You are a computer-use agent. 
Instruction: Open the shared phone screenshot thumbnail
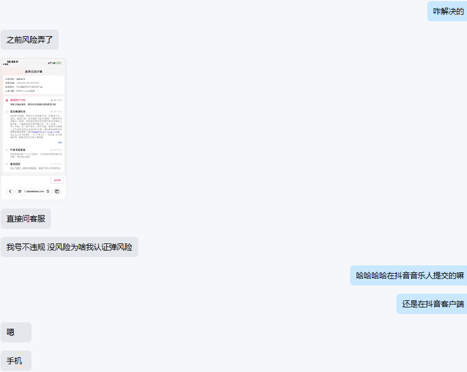tap(34, 129)
